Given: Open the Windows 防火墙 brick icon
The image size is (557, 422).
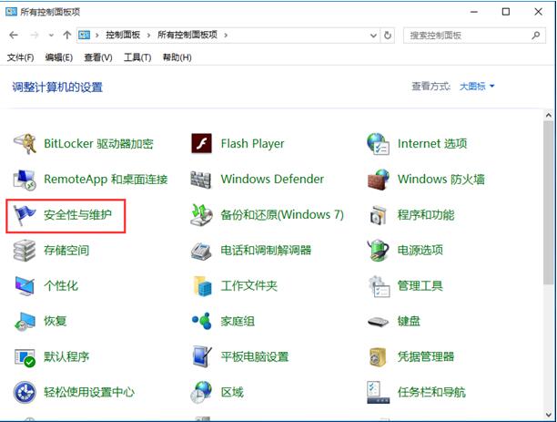Looking at the screenshot, I should coord(378,180).
